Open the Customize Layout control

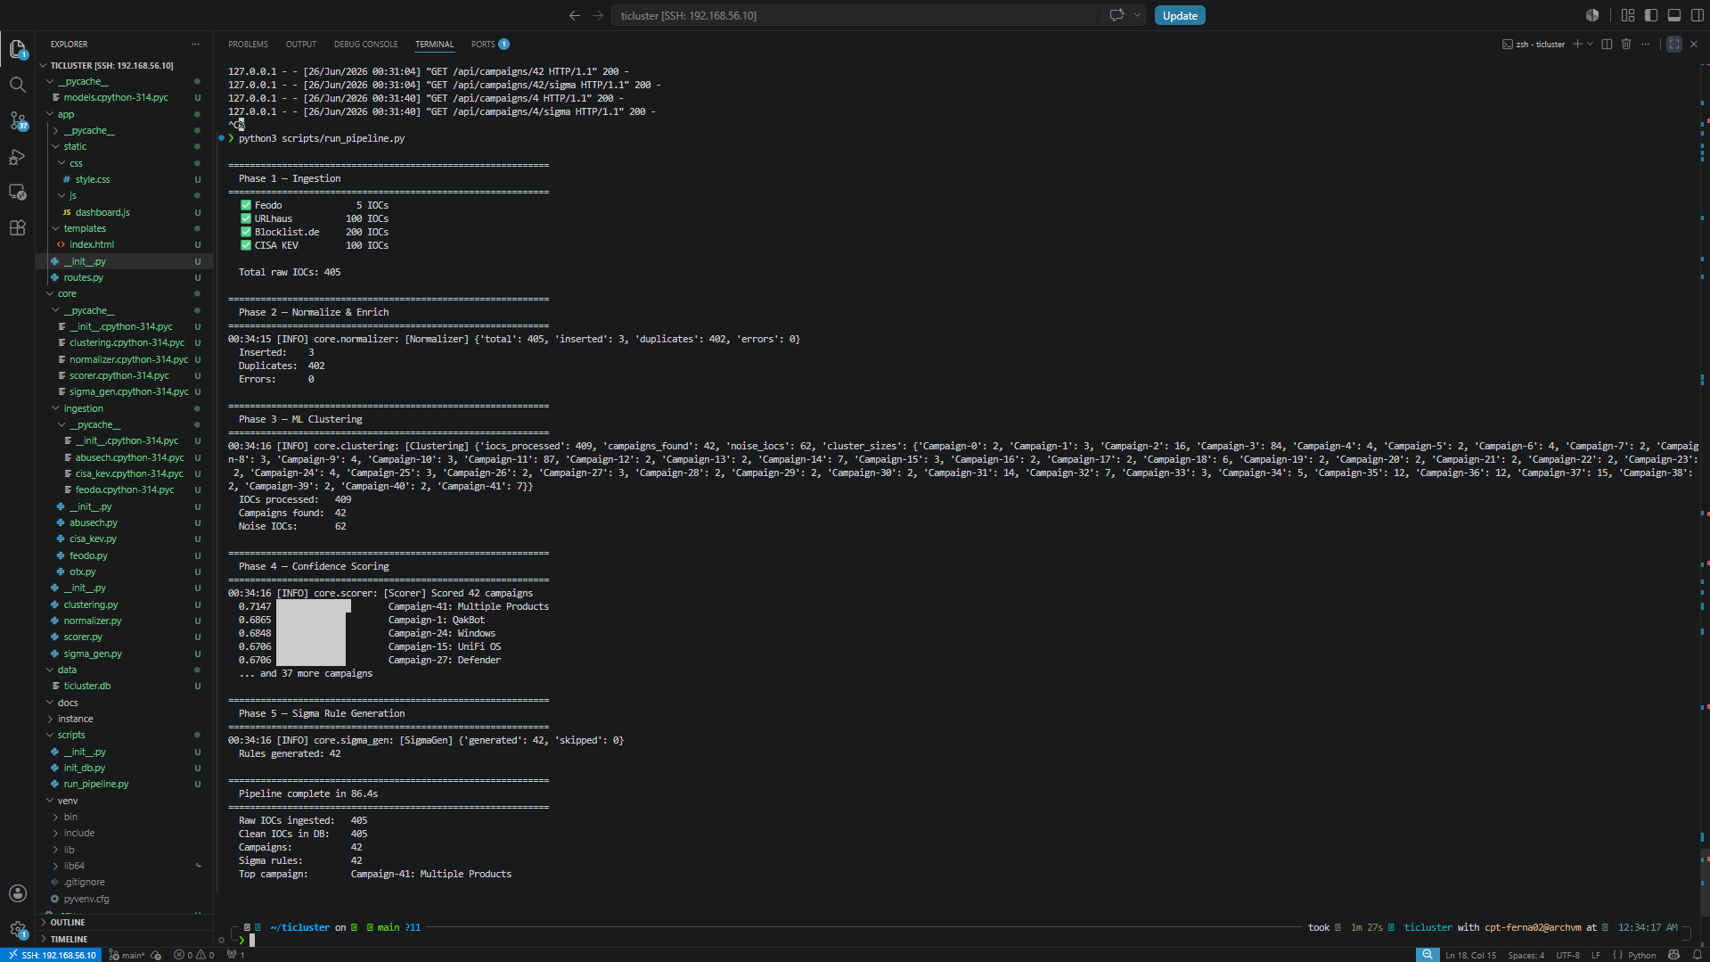[1628, 15]
